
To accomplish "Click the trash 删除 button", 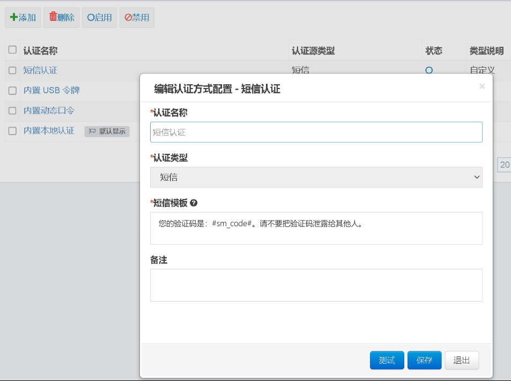I will [x=62, y=18].
